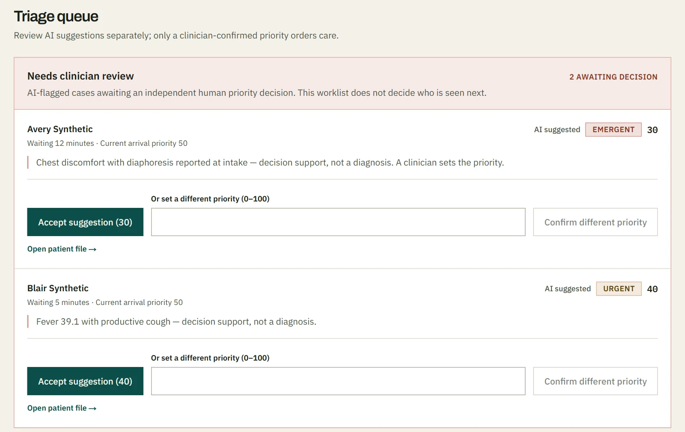Viewport: 685px width, 432px height.
Task: Select the Avery Synthetic patient name
Action: click(60, 129)
